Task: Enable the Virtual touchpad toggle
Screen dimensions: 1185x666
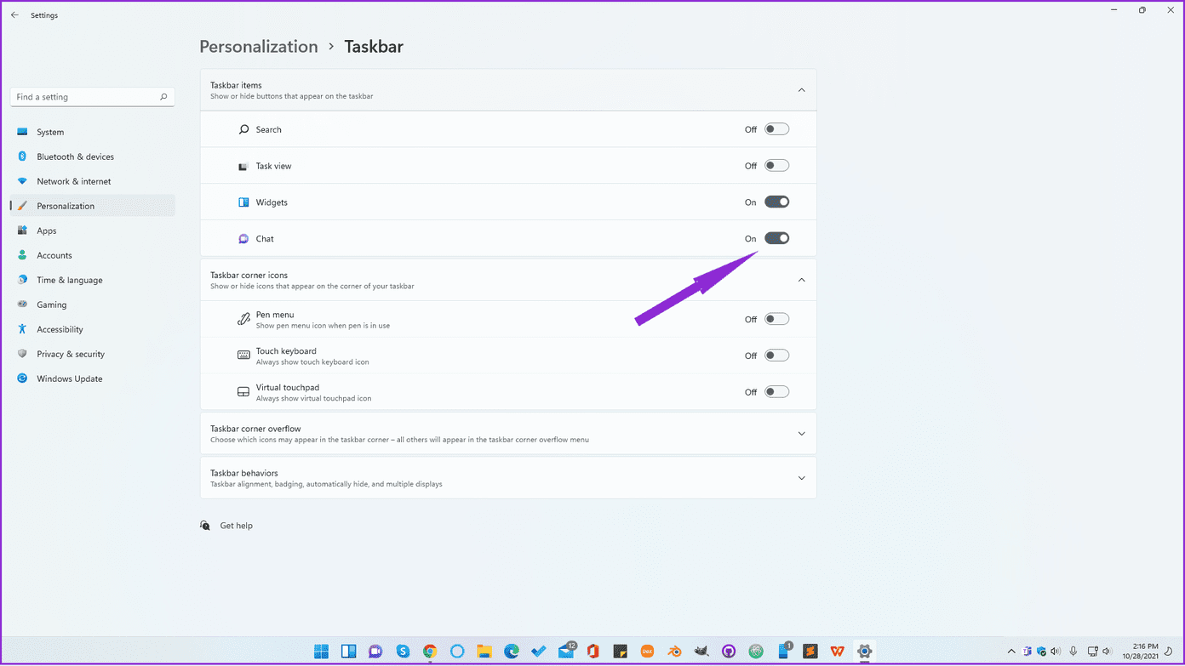Action: (x=776, y=392)
